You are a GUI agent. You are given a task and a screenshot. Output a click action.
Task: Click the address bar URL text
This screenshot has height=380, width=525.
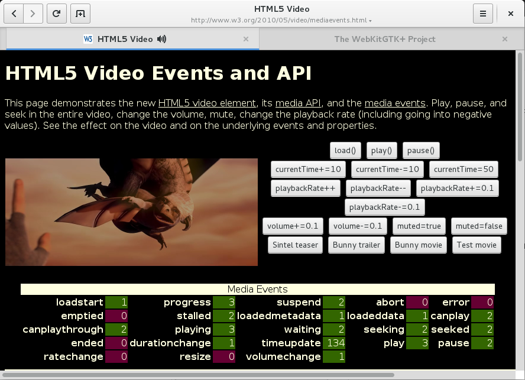(x=278, y=21)
